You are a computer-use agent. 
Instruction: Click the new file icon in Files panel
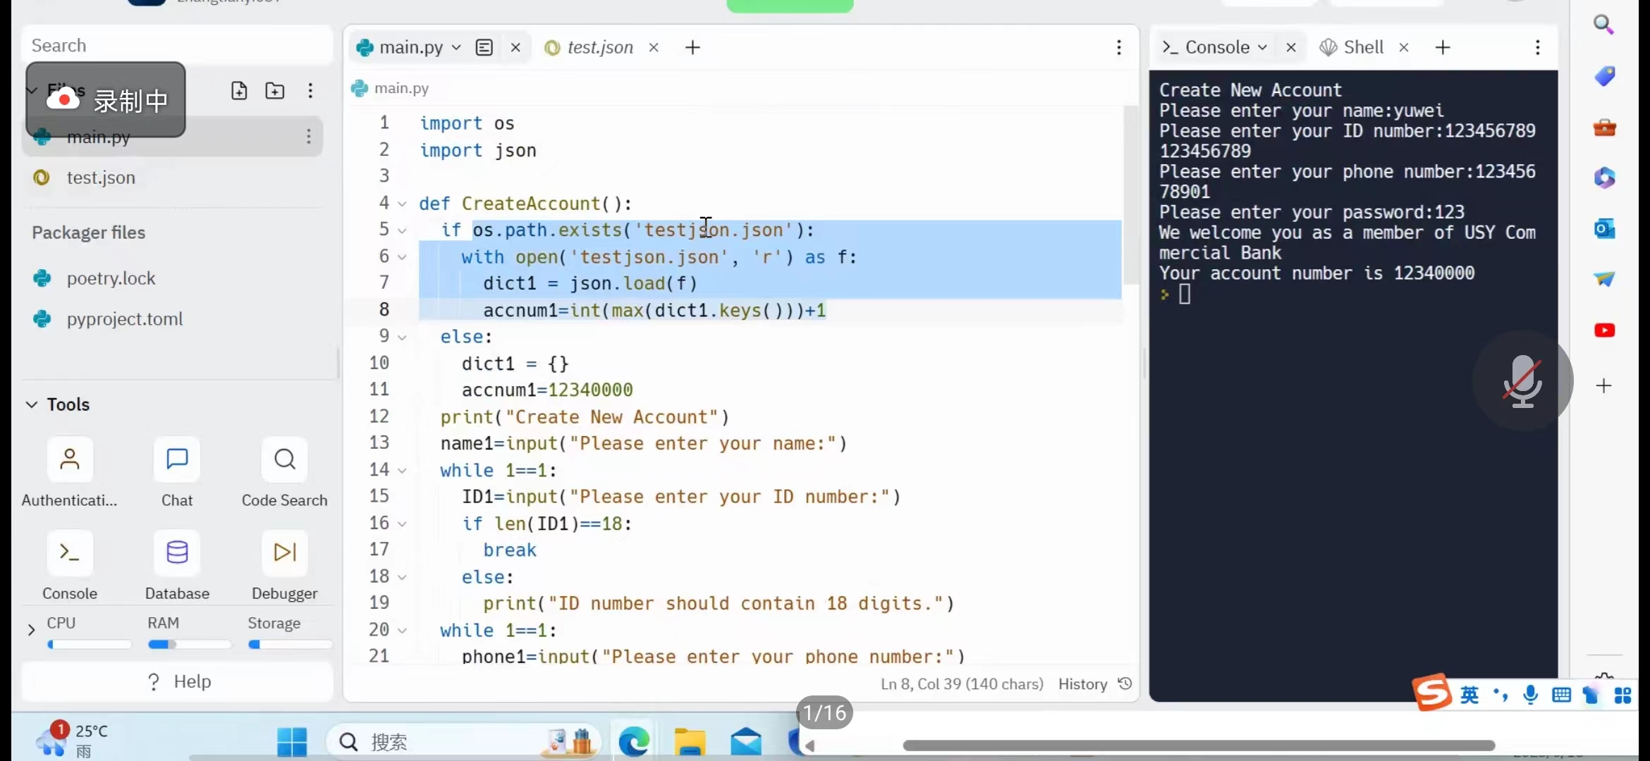click(x=239, y=91)
